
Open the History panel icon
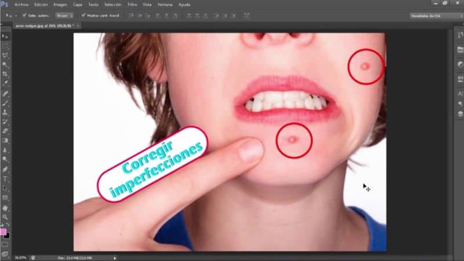click(460, 35)
